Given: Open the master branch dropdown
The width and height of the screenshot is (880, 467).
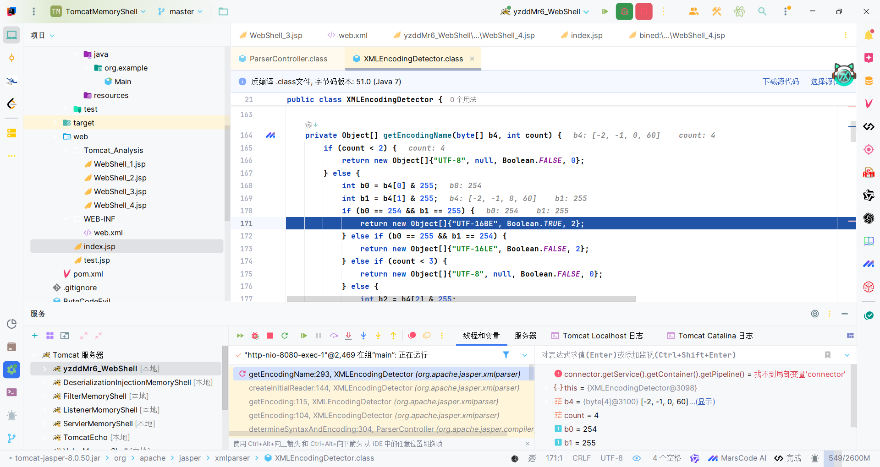Looking at the screenshot, I should coord(180,11).
